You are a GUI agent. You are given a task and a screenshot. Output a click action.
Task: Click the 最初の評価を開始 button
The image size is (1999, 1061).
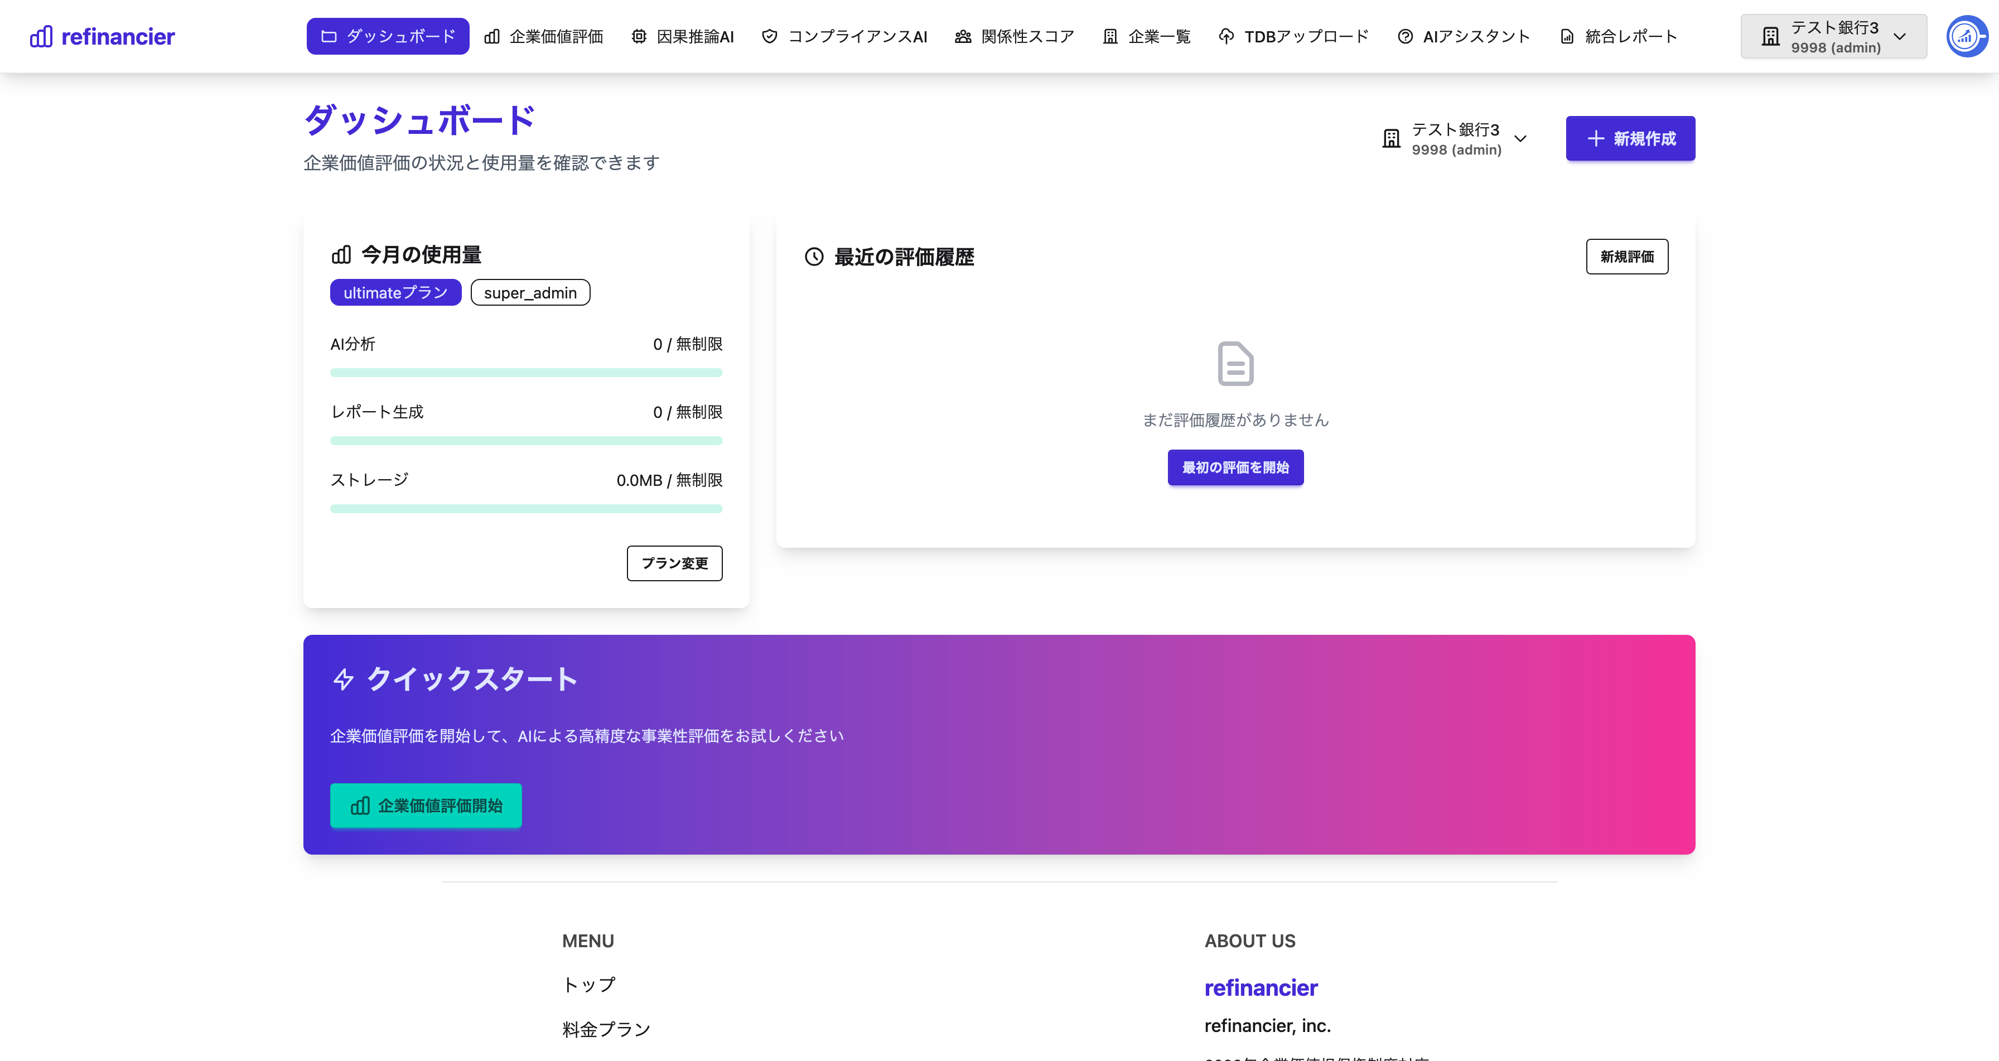pyautogui.click(x=1235, y=467)
